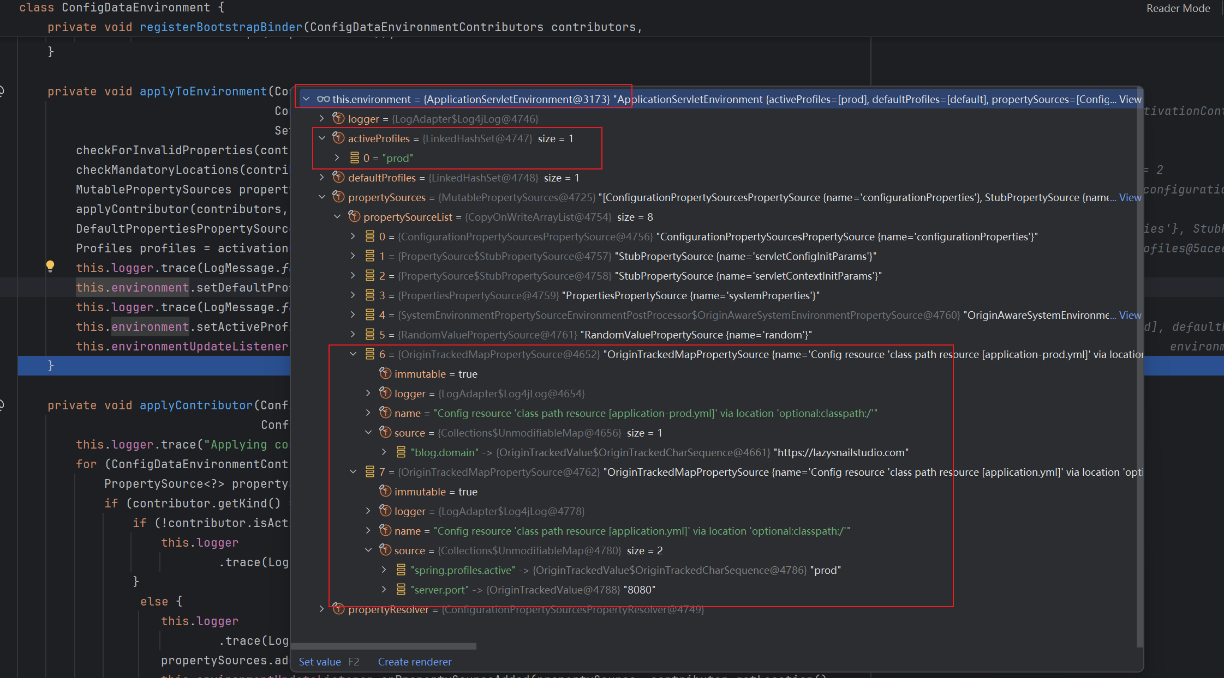1224x678 pixels.
Task: Click the class ConfigDataEnvironment sticky header line
Action: [x=122, y=8]
